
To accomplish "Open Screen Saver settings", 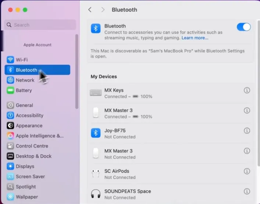I will pos(37,176).
